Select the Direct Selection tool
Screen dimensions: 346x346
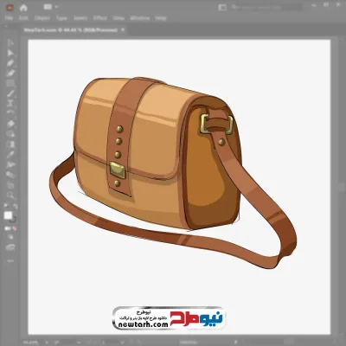coord(10,53)
